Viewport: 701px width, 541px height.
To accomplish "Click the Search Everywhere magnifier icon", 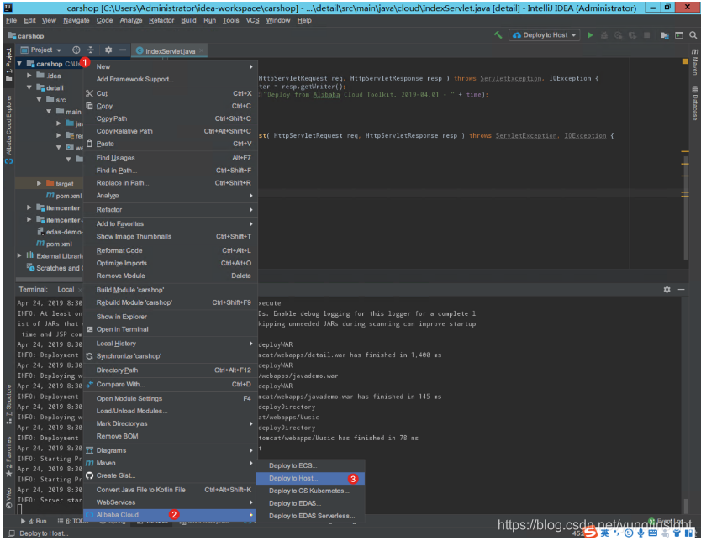I will click(693, 34).
